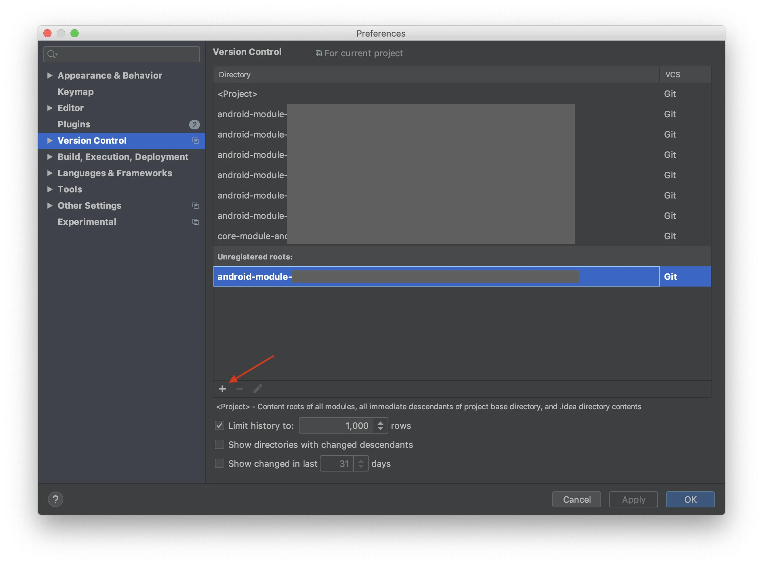
Task: Uncheck the Limit history to checkbox
Action: (219, 425)
